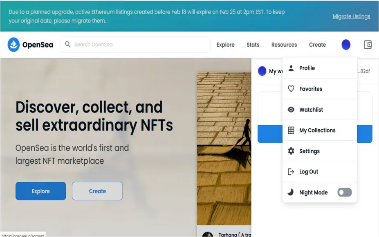The image size is (379, 237).
Task: Click the Profile person icon
Action: (291, 68)
